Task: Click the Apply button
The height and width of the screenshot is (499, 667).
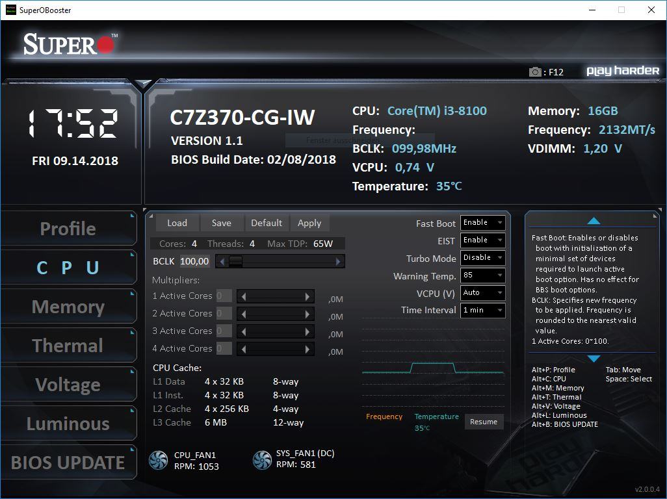Action: coord(309,223)
